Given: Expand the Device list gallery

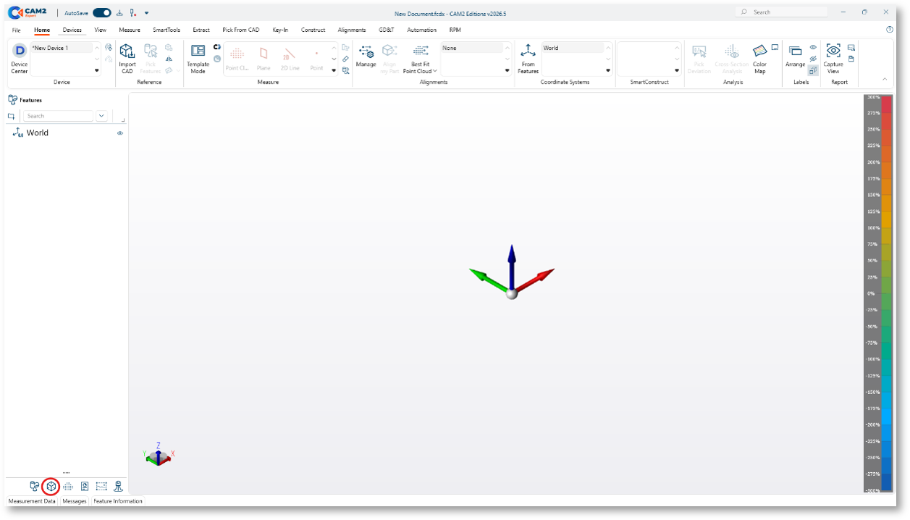Looking at the screenshot, I should [x=97, y=70].
